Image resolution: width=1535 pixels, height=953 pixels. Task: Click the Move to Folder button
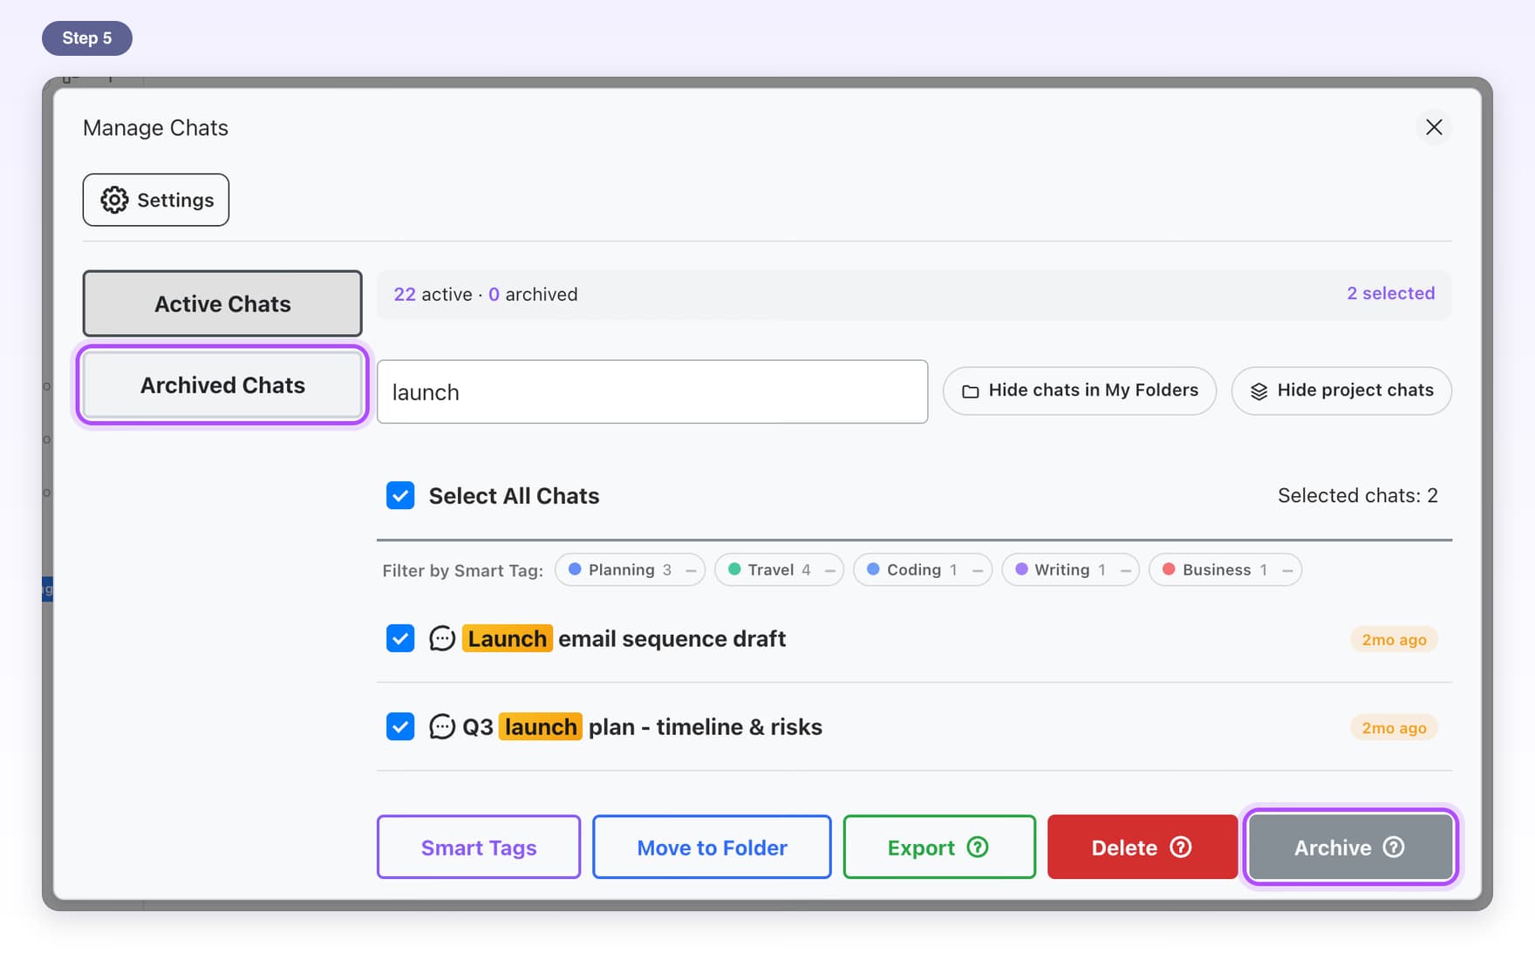(712, 847)
